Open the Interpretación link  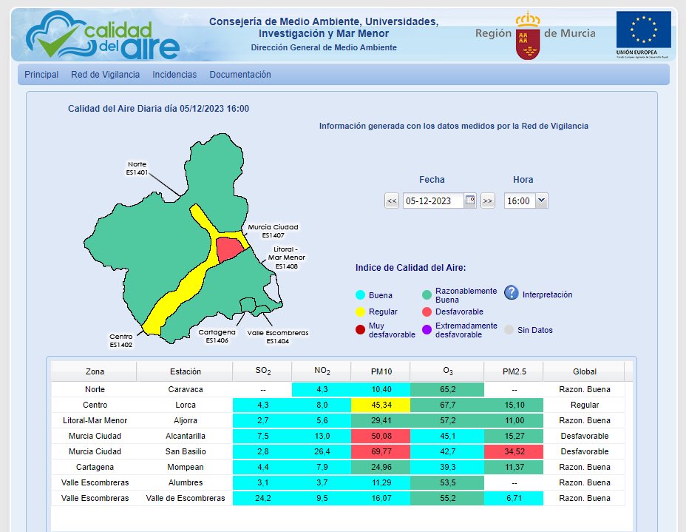pyautogui.click(x=547, y=294)
